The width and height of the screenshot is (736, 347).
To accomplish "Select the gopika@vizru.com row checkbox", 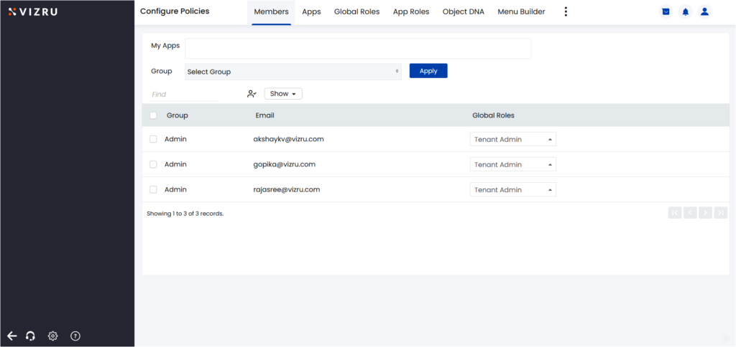I will click(153, 164).
